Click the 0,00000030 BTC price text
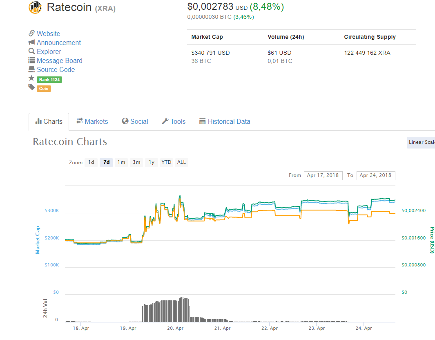This screenshot has width=435, height=340. tap(210, 17)
